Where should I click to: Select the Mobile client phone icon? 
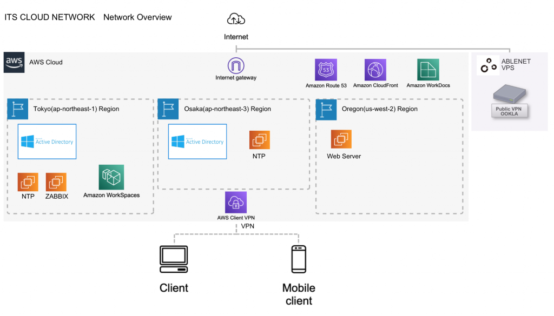[x=299, y=259]
